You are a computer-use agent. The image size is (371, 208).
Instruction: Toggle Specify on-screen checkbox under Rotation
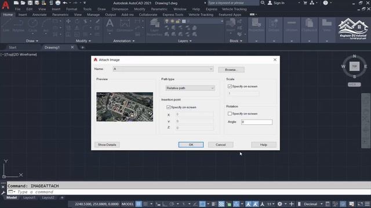[x=230, y=113]
